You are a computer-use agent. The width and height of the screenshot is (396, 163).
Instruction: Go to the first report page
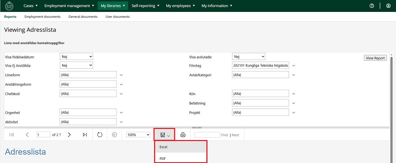click(x=11, y=135)
